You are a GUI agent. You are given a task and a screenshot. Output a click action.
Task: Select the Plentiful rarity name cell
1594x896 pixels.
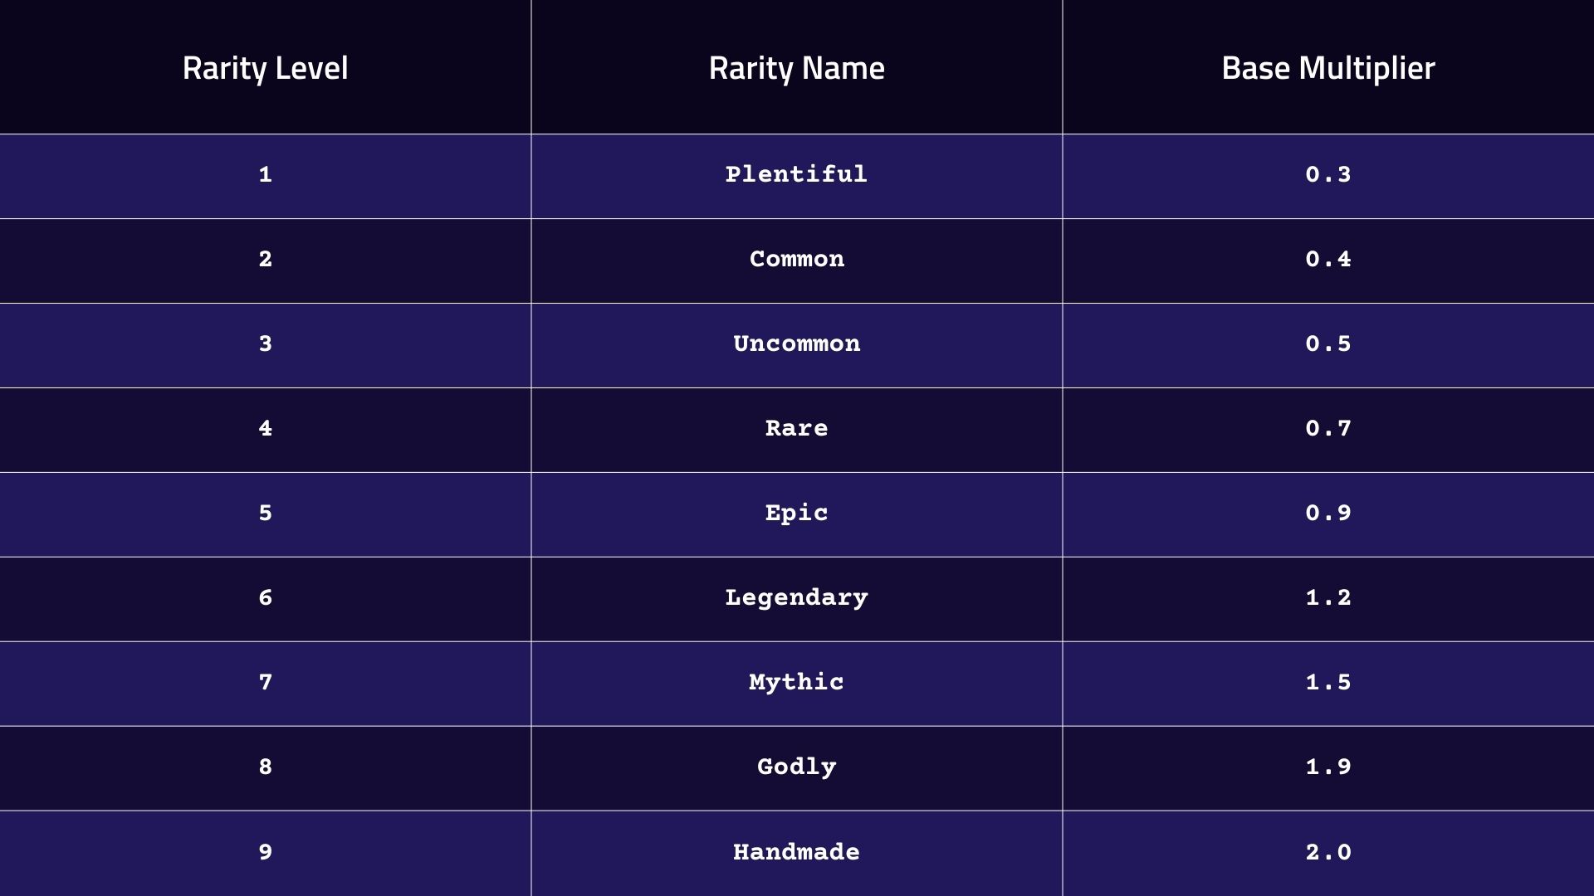pos(796,175)
